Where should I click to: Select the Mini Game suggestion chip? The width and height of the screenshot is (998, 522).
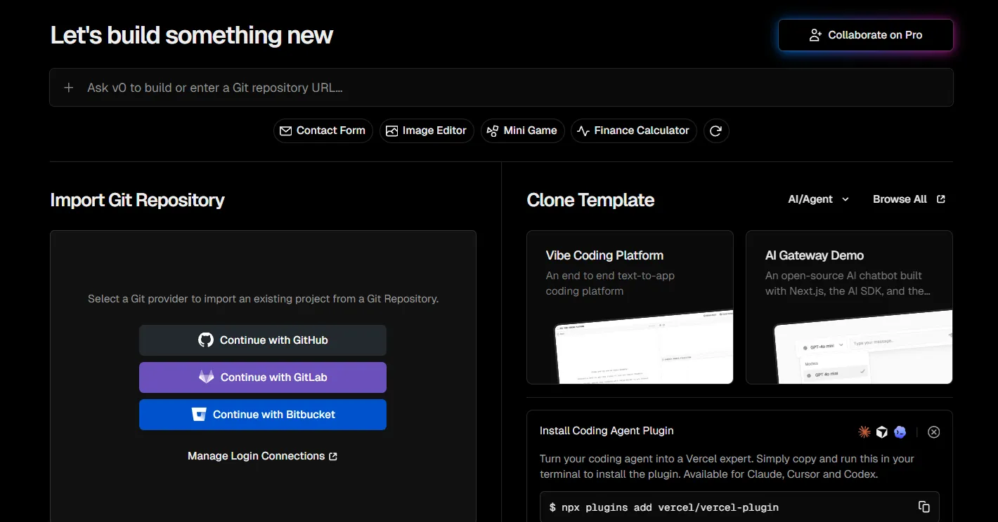click(523, 130)
